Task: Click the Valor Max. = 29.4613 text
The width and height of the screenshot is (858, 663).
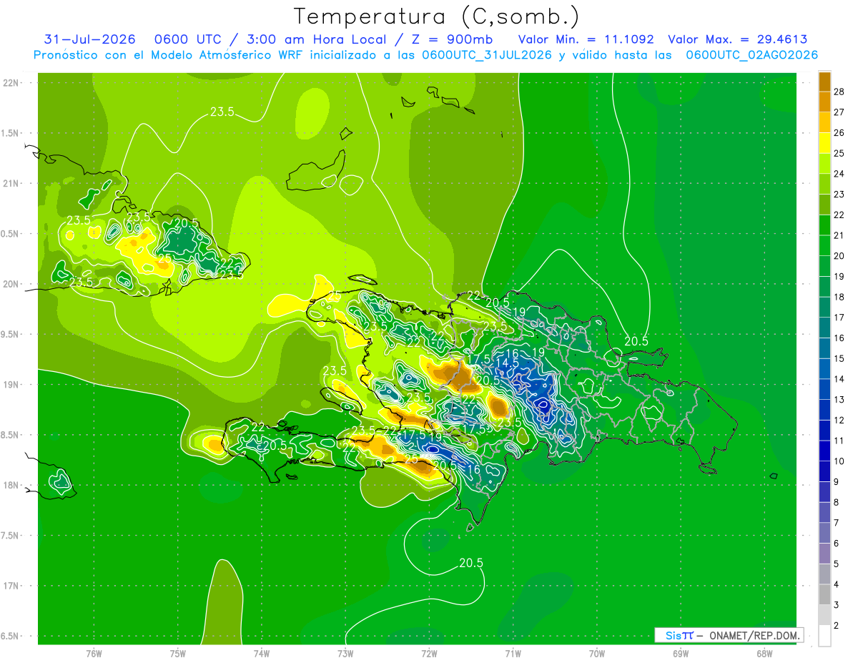Action: click(737, 39)
